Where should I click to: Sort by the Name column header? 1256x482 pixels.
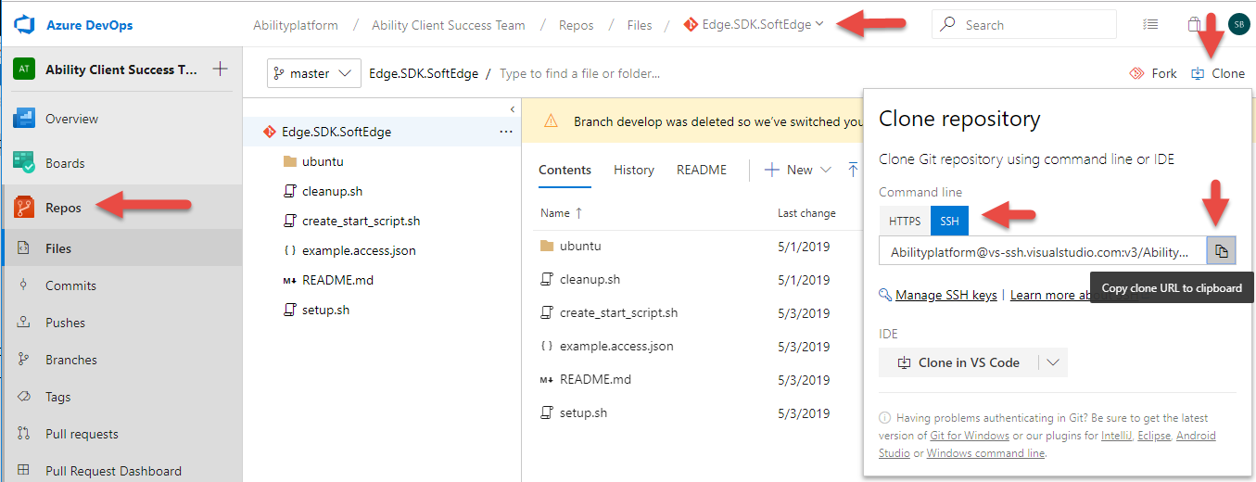pyautogui.click(x=562, y=212)
